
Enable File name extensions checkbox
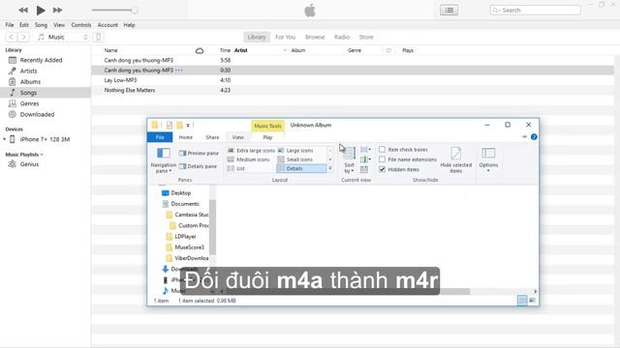pos(382,159)
